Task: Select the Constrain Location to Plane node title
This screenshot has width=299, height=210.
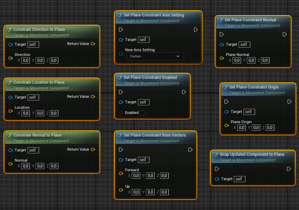Action: (39, 82)
